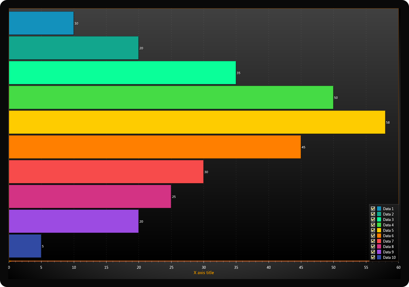Click the 60 tick label on axis

tap(398, 267)
